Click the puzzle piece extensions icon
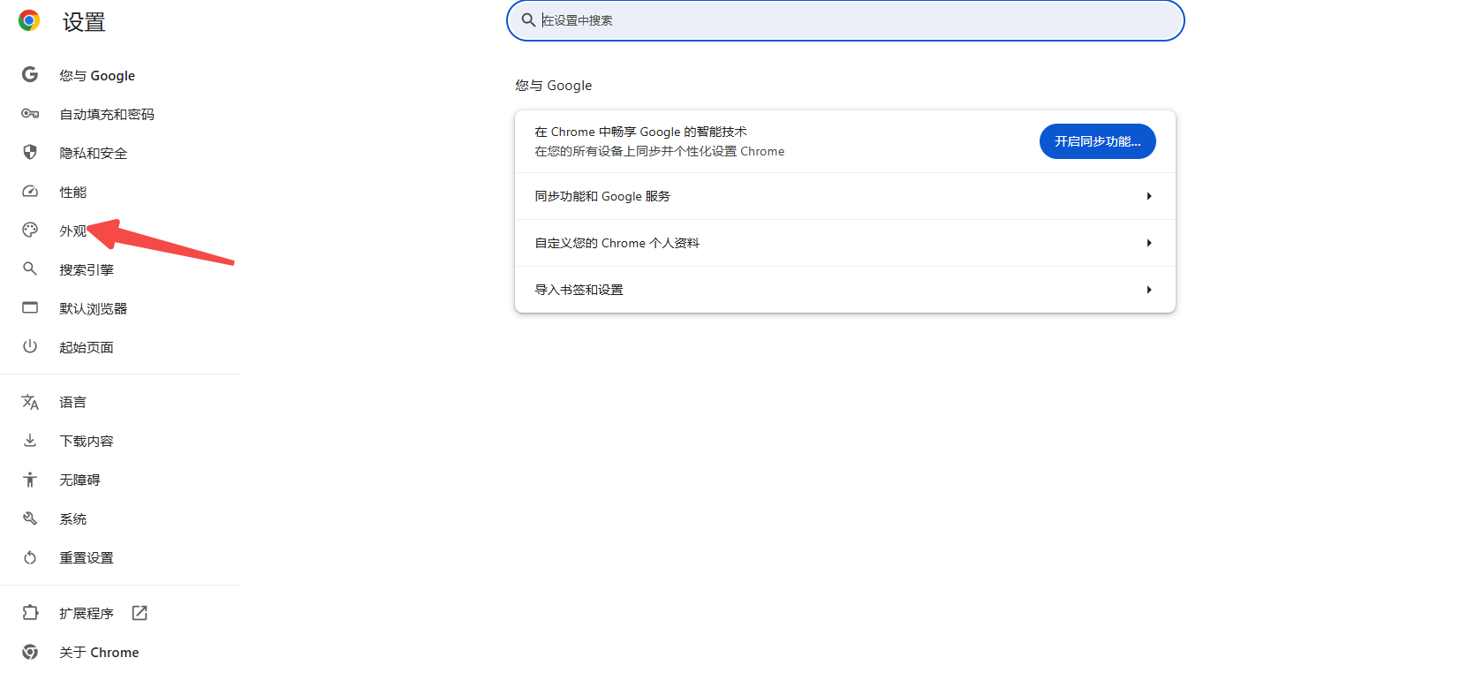This screenshot has height=696, width=1483. (30, 613)
